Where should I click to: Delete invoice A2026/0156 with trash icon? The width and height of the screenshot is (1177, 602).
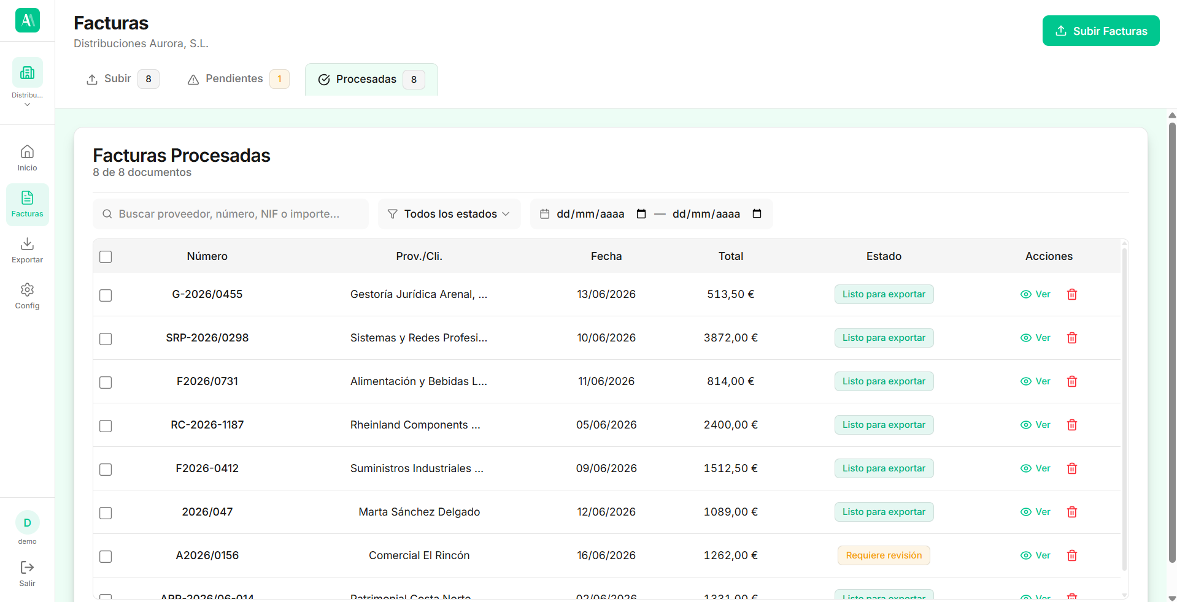pyautogui.click(x=1072, y=555)
